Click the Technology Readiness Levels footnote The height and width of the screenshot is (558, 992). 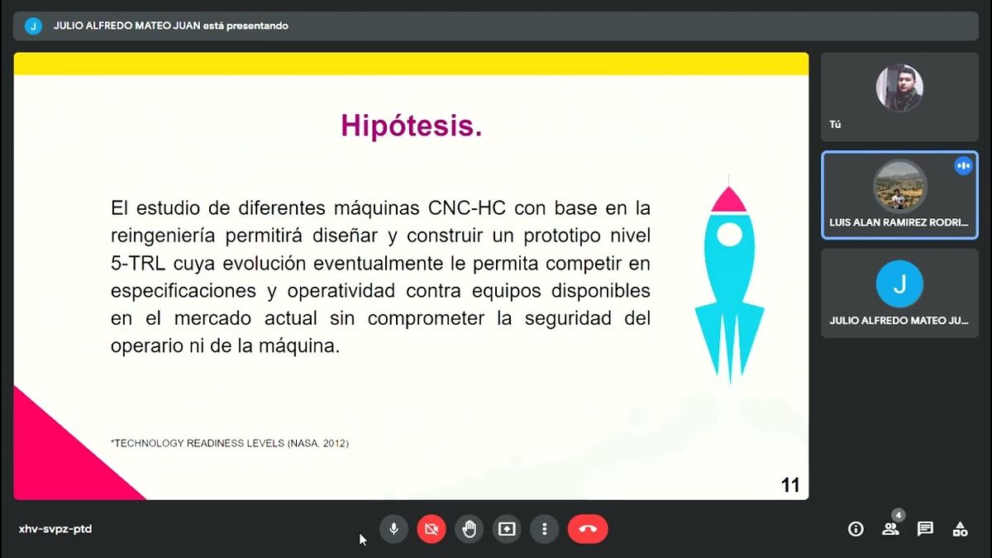[x=230, y=444]
